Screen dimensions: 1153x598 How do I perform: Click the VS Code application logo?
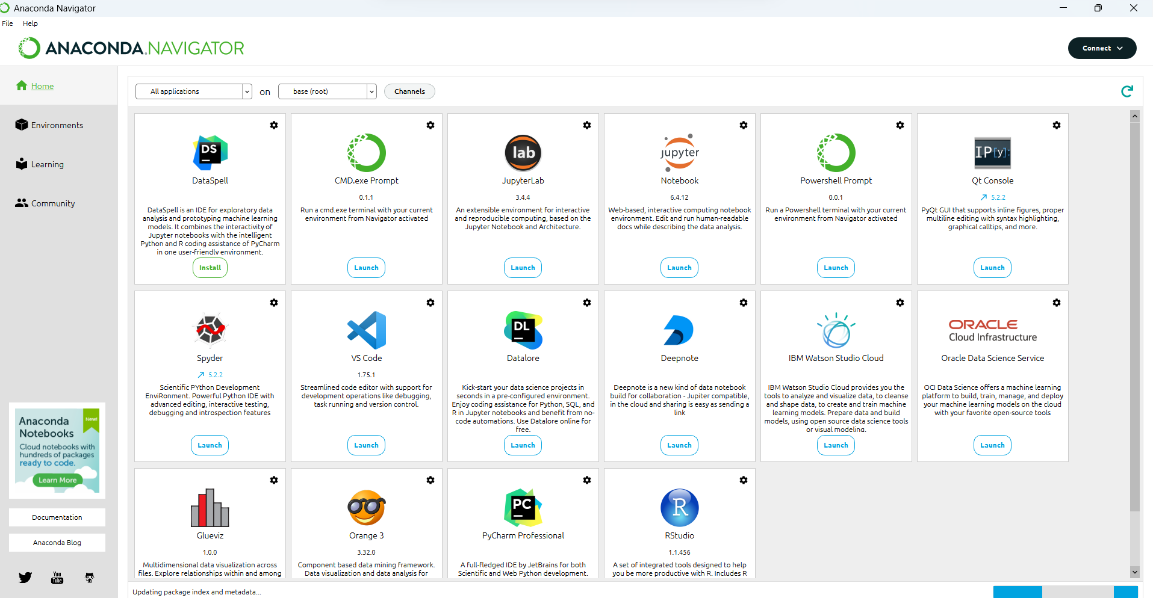366,330
